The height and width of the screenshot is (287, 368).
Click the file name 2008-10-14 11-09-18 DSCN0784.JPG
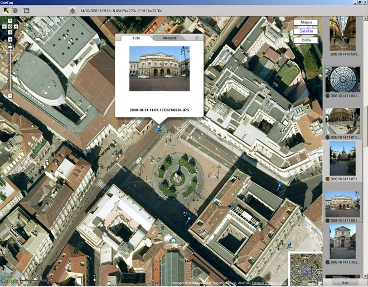tap(159, 110)
